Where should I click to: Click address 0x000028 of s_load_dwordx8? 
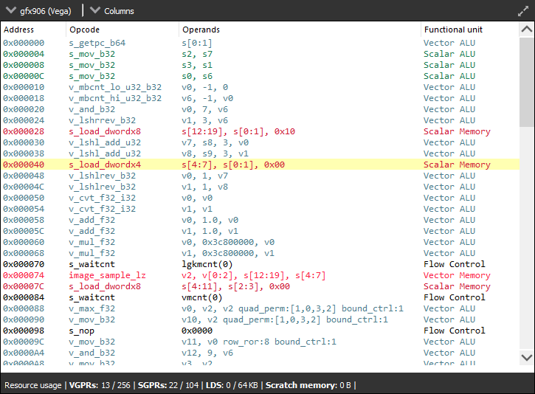[x=24, y=131]
